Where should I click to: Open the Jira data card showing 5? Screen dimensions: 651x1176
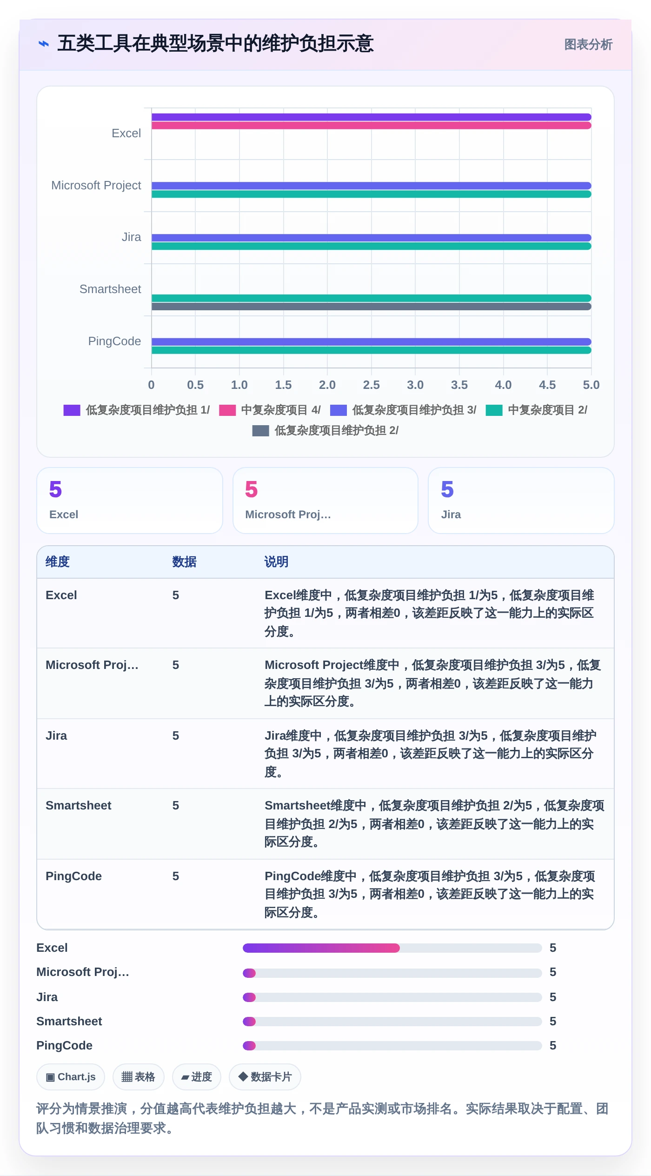coord(521,501)
